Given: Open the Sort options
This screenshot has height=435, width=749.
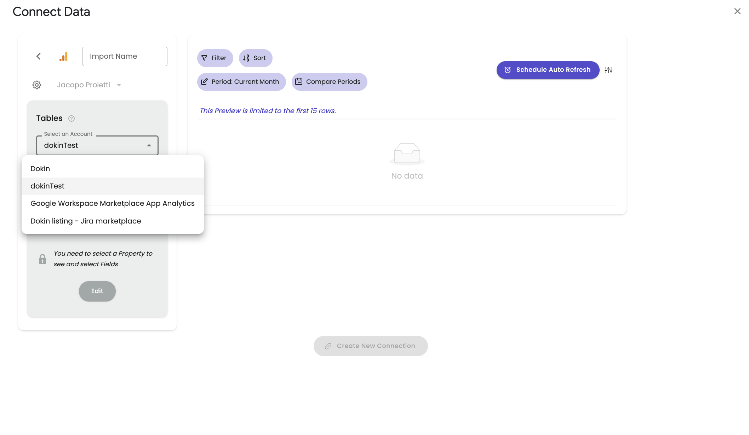Looking at the screenshot, I should pos(255,58).
